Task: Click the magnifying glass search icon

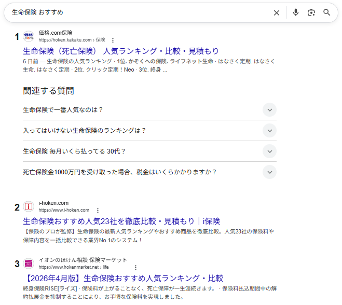Action: coord(327,12)
